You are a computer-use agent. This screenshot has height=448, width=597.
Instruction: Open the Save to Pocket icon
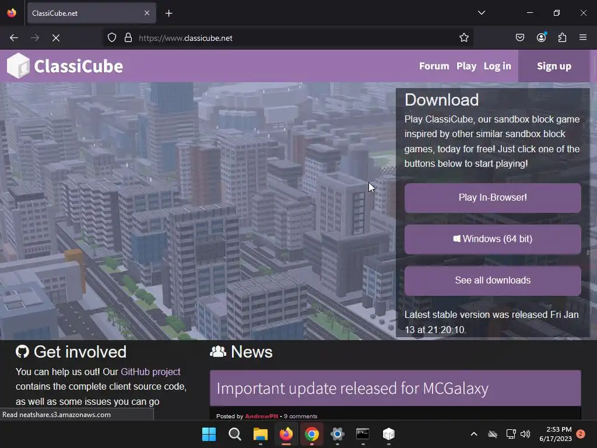click(520, 37)
